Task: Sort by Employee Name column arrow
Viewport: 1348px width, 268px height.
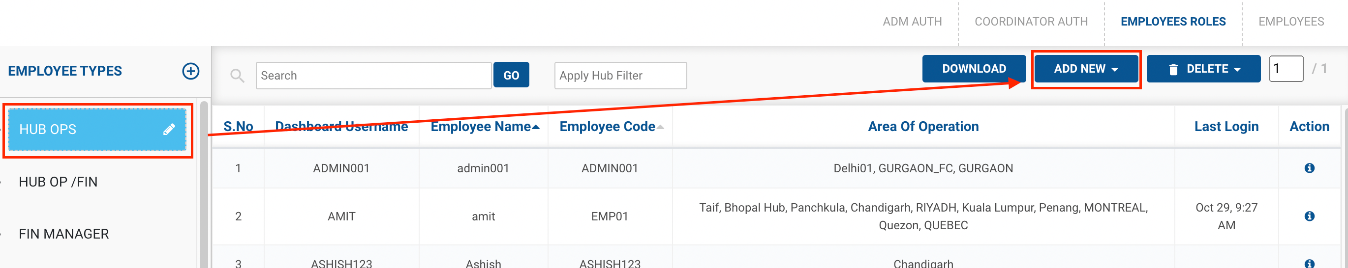Action: point(535,127)
